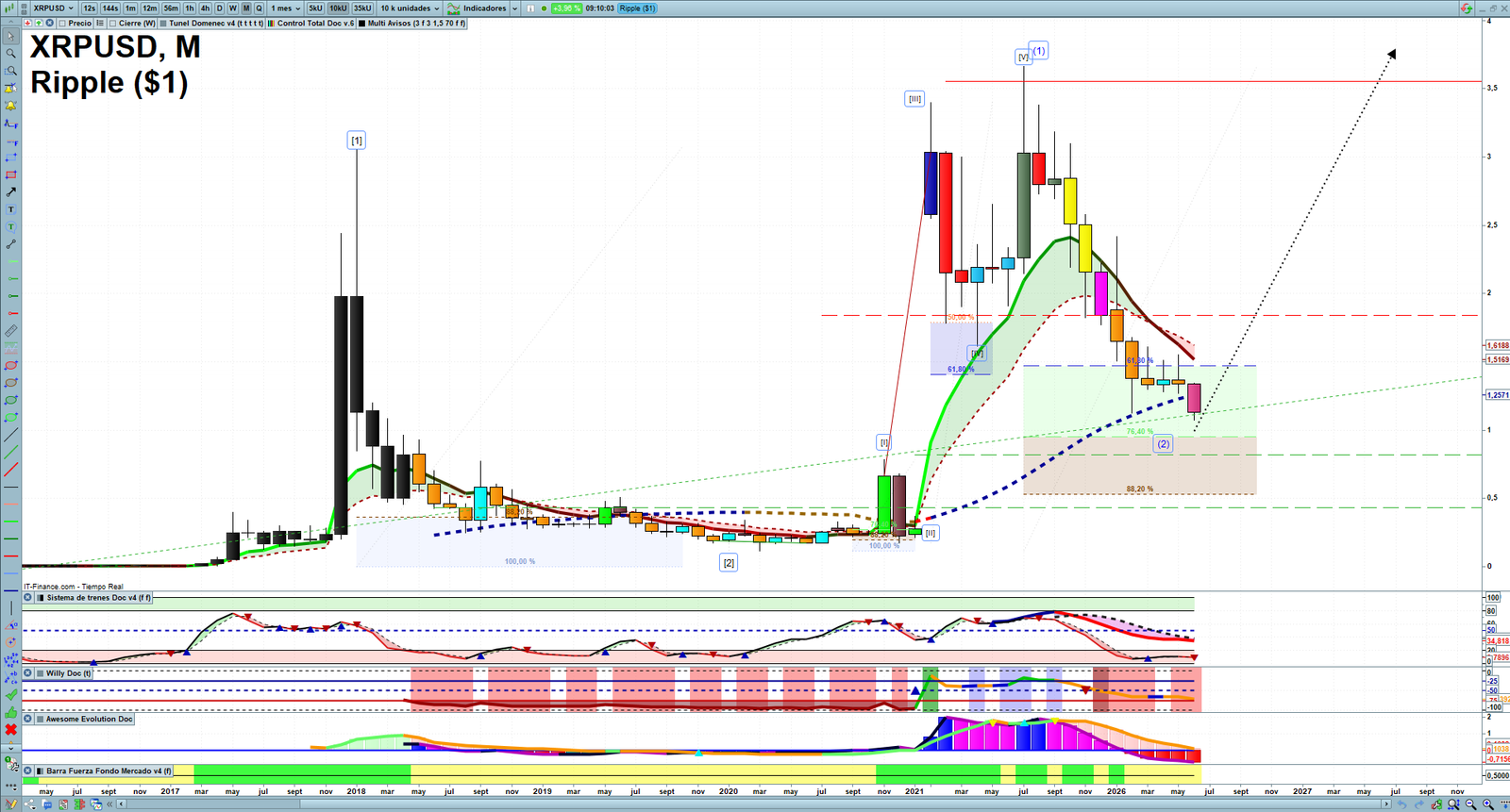Select the segment line tool

pos(10,243)
